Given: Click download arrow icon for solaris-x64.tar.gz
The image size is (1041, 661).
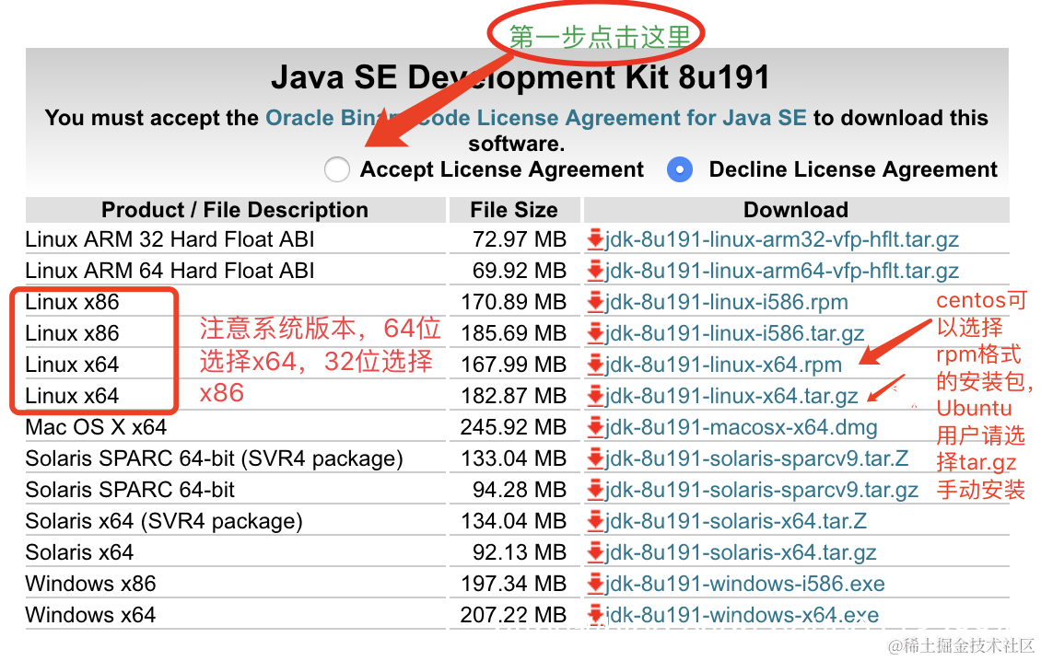Looking at the screenshot, I should [x=595, y=552].
